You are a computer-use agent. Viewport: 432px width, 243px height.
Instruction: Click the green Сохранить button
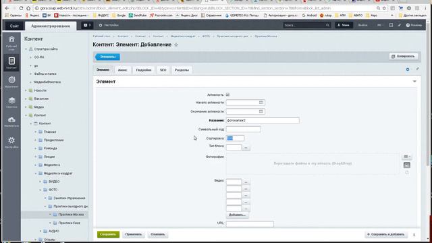point(108,234)
